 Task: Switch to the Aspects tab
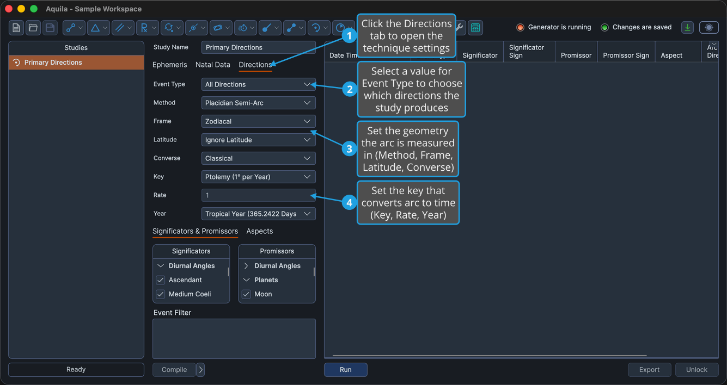click(x=260, y=231)
